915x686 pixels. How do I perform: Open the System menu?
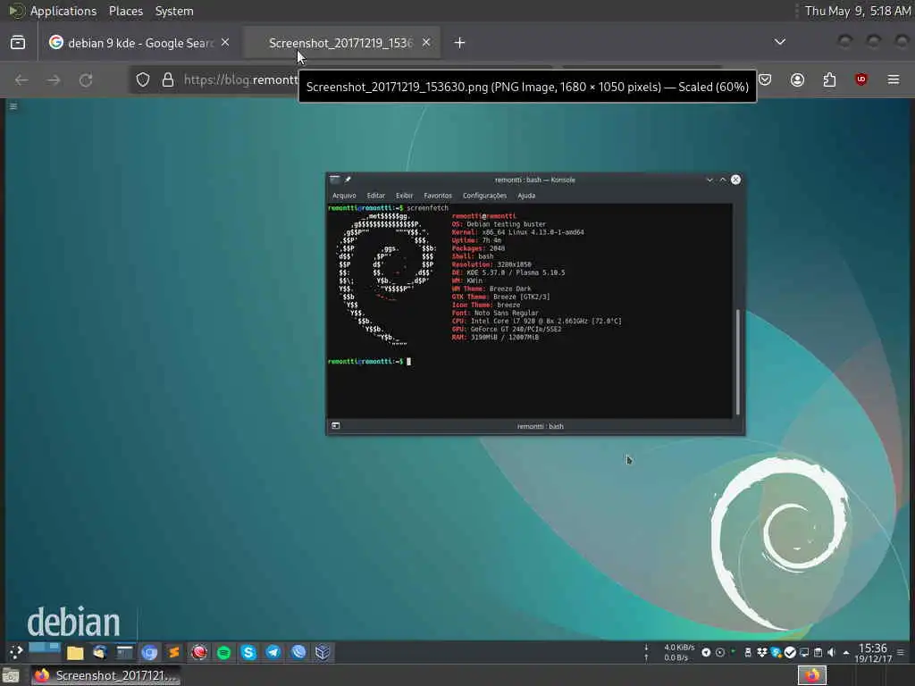[174, 11]
